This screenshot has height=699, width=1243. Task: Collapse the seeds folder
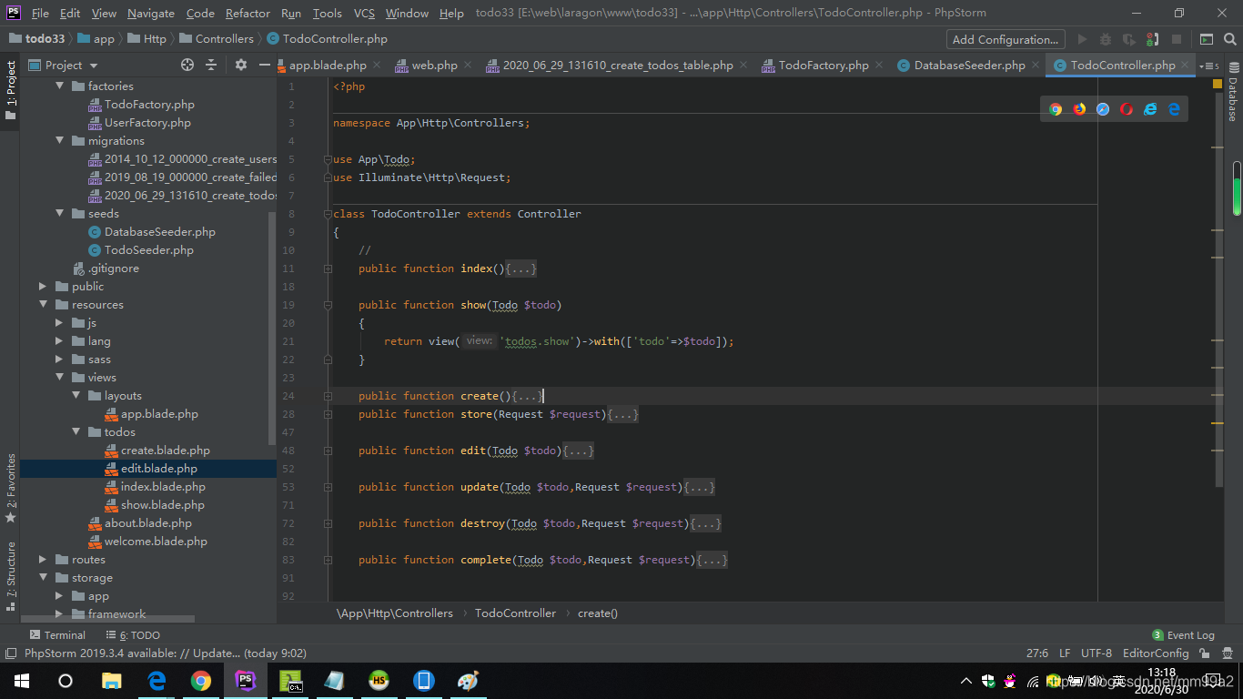(60, 213)
